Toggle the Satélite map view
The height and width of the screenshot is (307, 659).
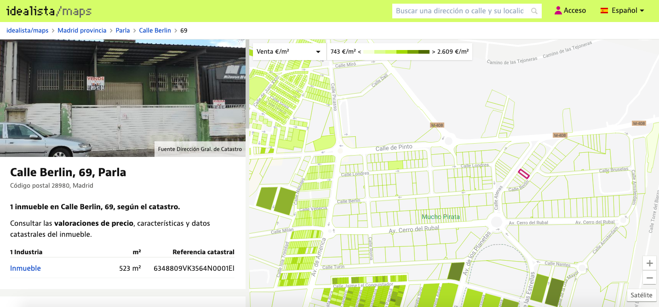tap(641, 295)
